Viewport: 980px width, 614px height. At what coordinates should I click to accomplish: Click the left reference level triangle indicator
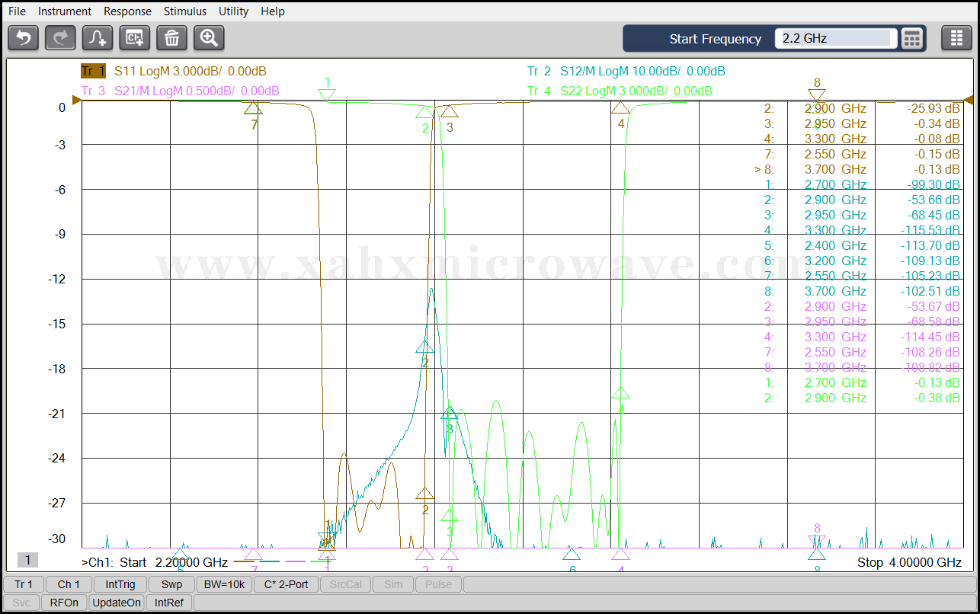77,100
